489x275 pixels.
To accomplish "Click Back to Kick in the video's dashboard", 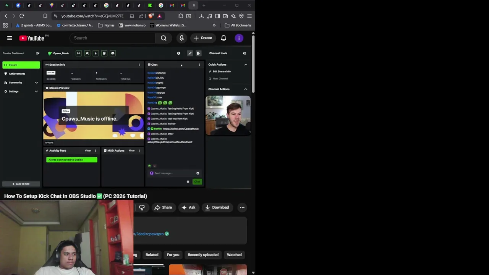I will click(21, 184).
